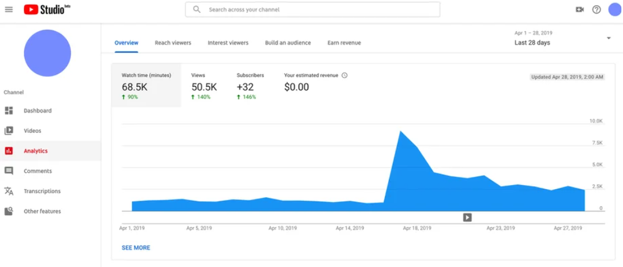Viewport: 623px width, 267px height.
Task: Open the account avatar in top bar
Action: tap(614, 9)
